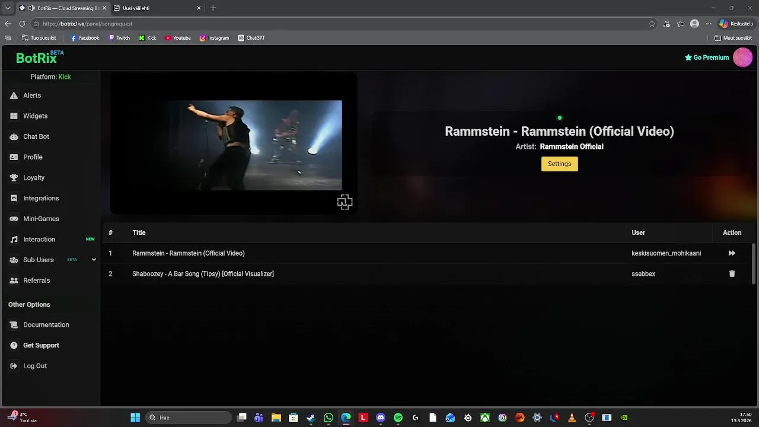This screenshot has width=759, height=427.
Task: Open the Tuo suosikit bookmark
Action: click(39, 38)
